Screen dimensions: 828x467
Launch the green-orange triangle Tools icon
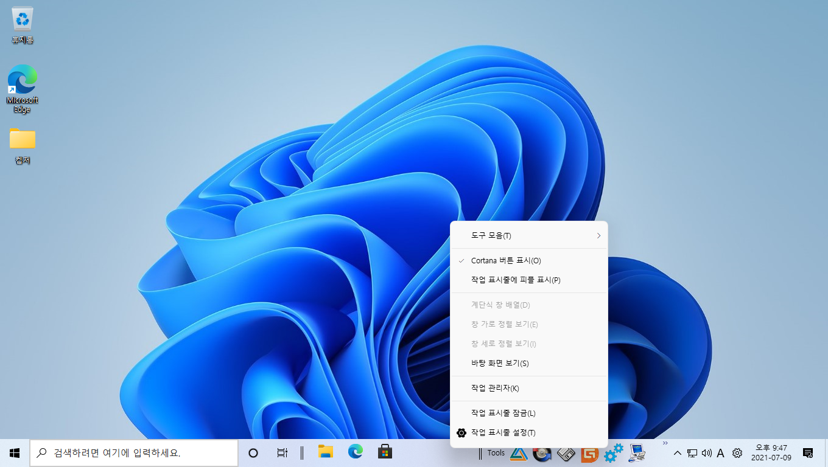518,454
